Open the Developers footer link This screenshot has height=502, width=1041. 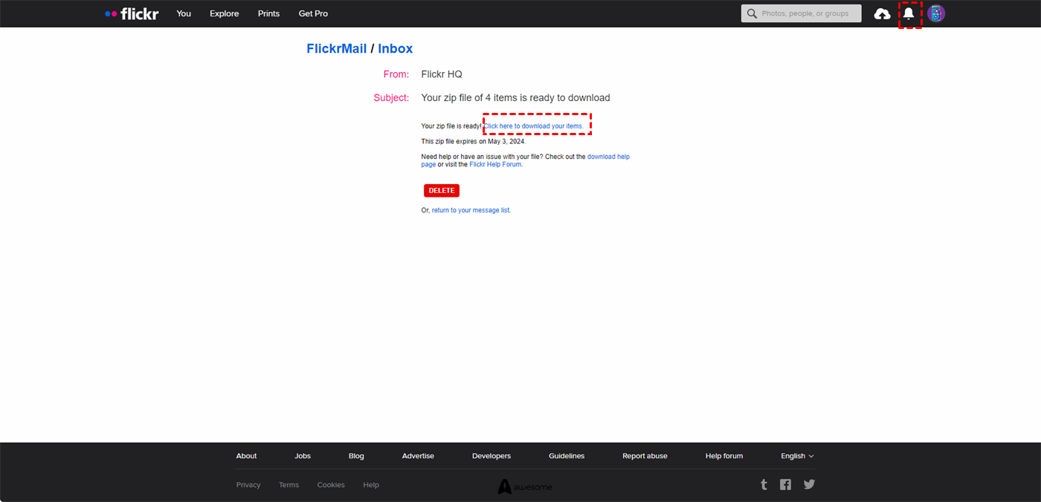pos(492,456)
